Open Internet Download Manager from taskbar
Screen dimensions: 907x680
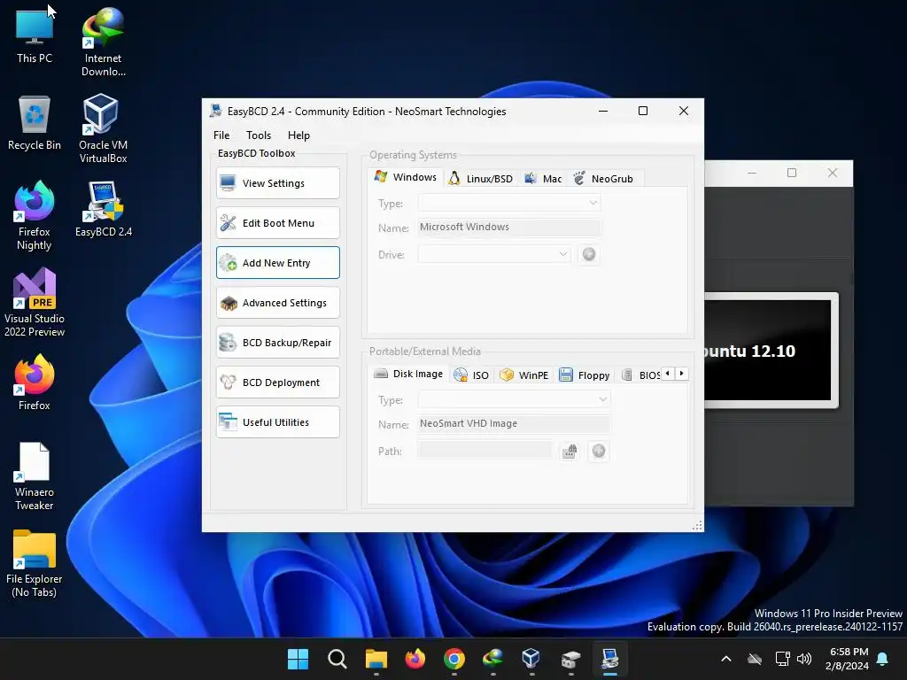(492, 659)
